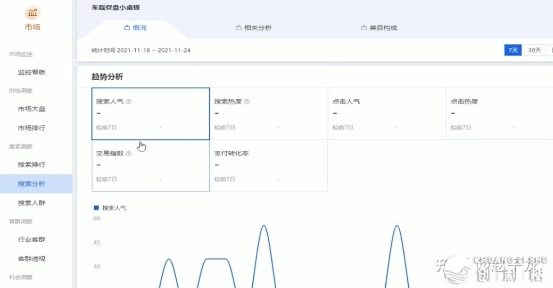Click the help icon next to 搜索热度
The height and width of the screenshot is (288, 553).
(x=247, y=101)
